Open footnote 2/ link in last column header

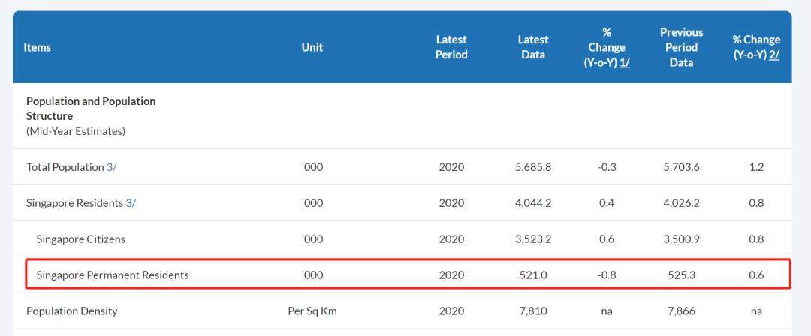point(774,55)
